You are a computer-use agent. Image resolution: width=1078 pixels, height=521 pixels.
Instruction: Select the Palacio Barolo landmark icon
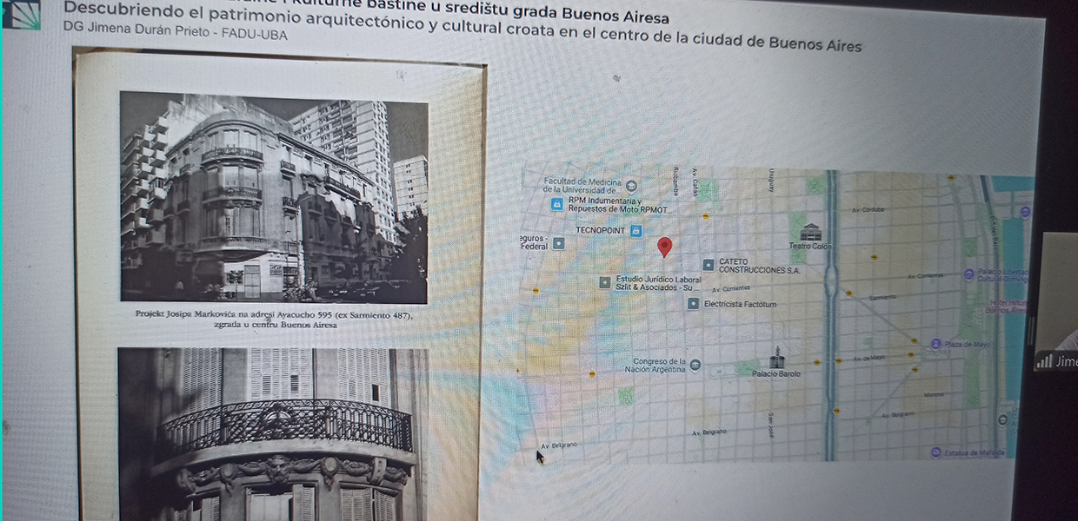776,357
